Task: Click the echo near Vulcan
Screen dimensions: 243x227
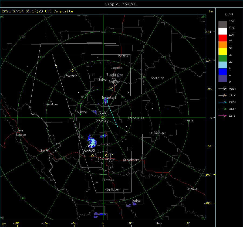Action: pos(134,204)
